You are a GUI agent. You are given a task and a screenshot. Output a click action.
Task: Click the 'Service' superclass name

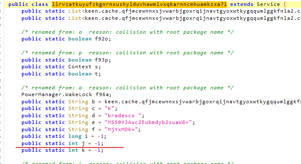268,4
